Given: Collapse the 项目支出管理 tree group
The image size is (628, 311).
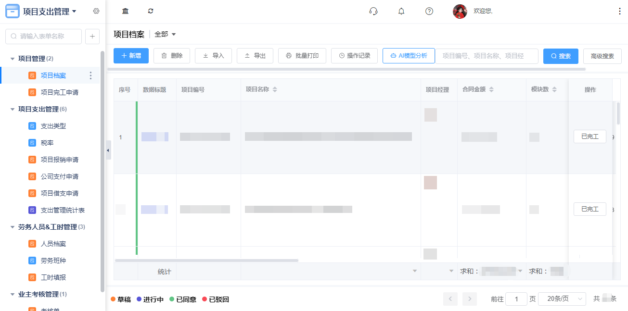Looking at the screenshot, I should (13, 109).
